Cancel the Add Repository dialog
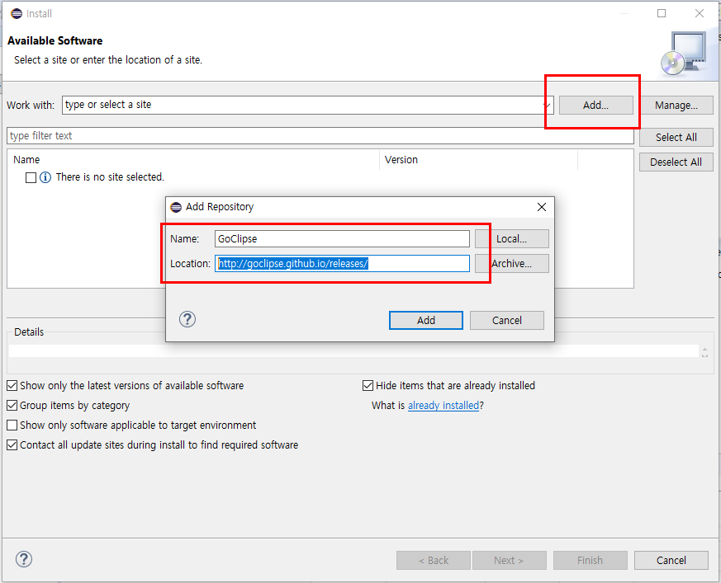This screenshot has height=583, width=721. (507, 321)
